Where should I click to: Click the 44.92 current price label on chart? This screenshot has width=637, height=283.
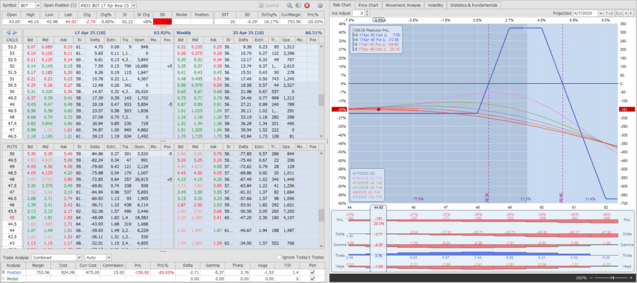378,207
